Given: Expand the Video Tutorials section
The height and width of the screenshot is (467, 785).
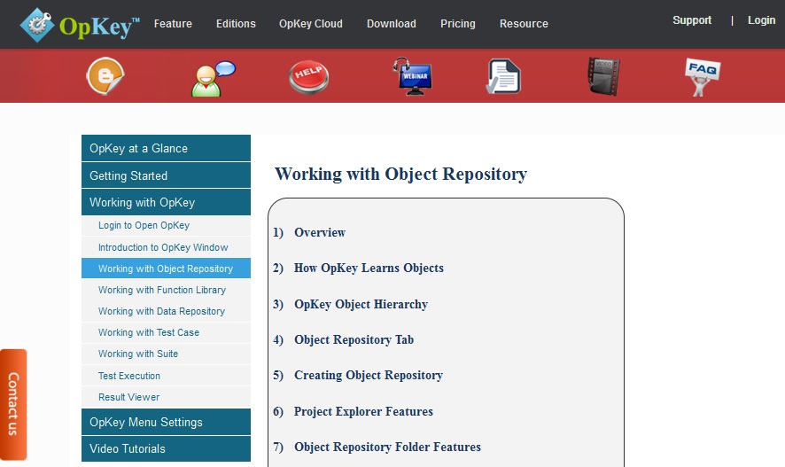Looking at the screenshot, I should coord(167,448).
